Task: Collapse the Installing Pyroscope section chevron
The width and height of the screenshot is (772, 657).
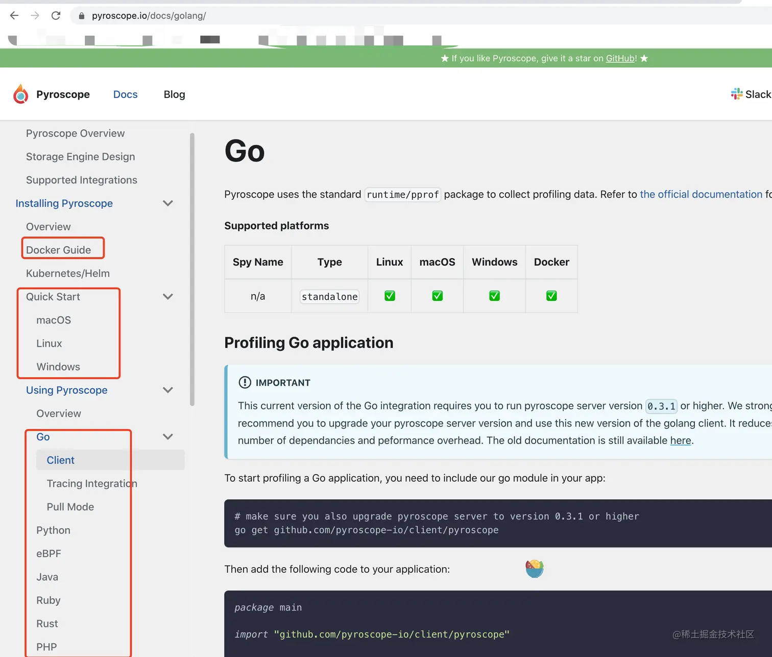Action: click(x=167, y=203)
